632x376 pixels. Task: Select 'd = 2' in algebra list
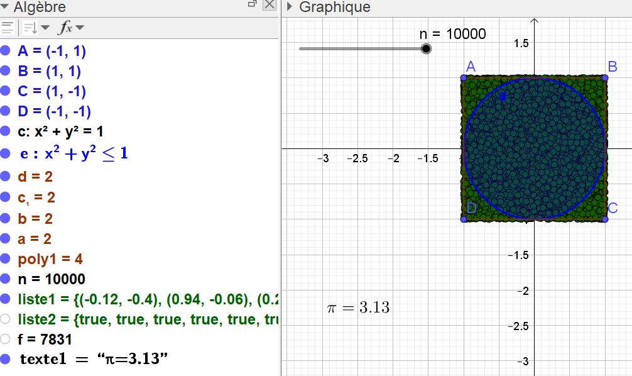click(x=35, y=177)
